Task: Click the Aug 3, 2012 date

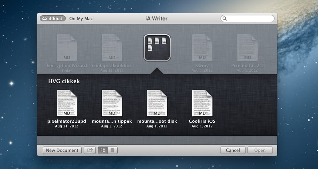Action: [x=112, y=126]
